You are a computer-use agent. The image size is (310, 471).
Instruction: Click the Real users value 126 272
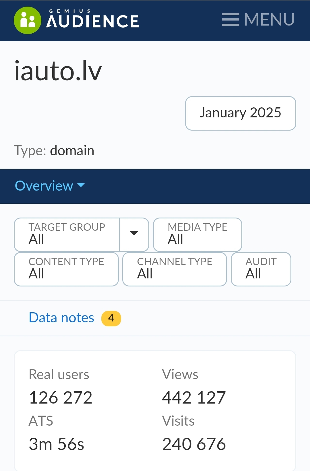pyautogui.click(x=61, y=398)
